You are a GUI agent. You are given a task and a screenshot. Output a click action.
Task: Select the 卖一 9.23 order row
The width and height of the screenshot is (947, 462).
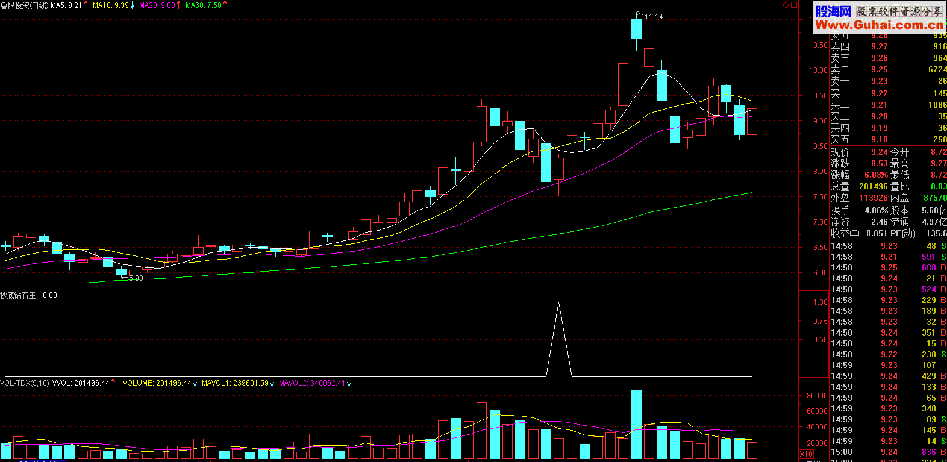(x=888, y=81)
